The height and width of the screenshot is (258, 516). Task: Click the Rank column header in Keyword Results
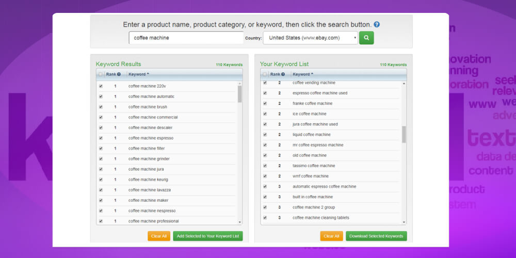click(111, 74)
